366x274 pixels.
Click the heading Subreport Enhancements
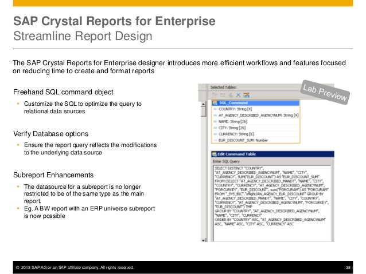click(x=53, y=175)
